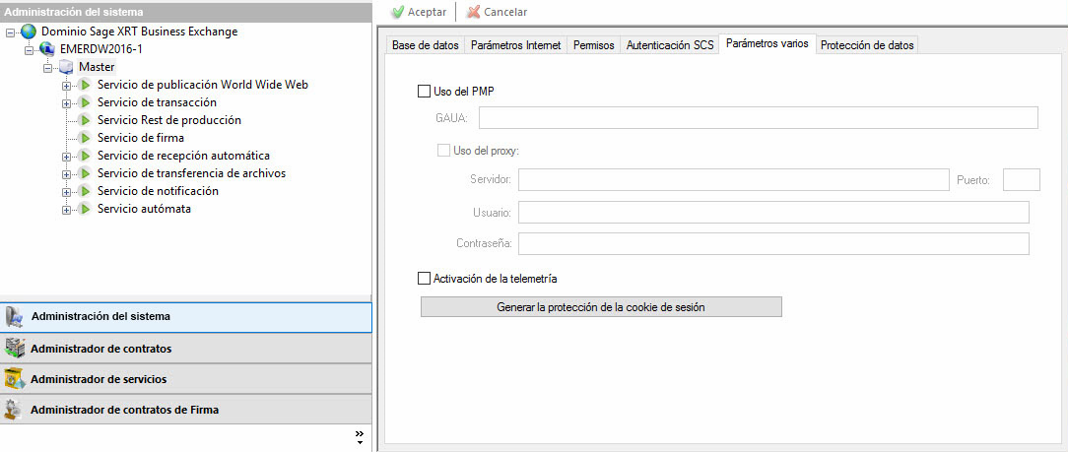Click the green checkmark Aceptar icon
The image size is (1068, 452).
(x=397, y=12)
